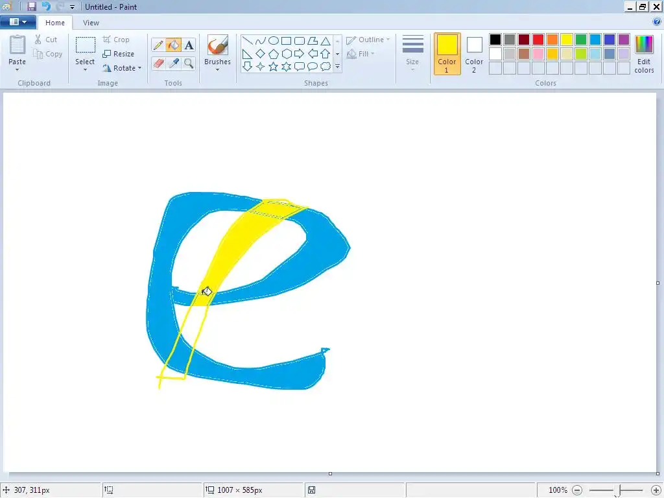Choose the Rounded rectangle shape
Image resolution: width=664 pixels, height=498 pixels.
coord(300,41)
